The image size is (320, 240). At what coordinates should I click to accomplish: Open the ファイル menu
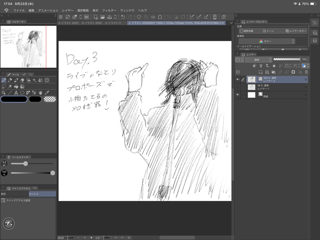(19, 10)
